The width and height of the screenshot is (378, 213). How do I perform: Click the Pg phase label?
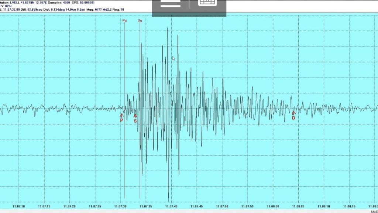(124, 21)
